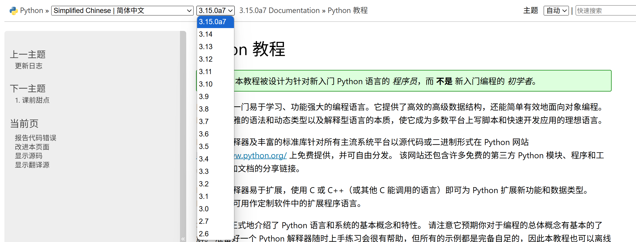Choose the 3.0 version entry
The image size is (636, 242).
(216, 209)
